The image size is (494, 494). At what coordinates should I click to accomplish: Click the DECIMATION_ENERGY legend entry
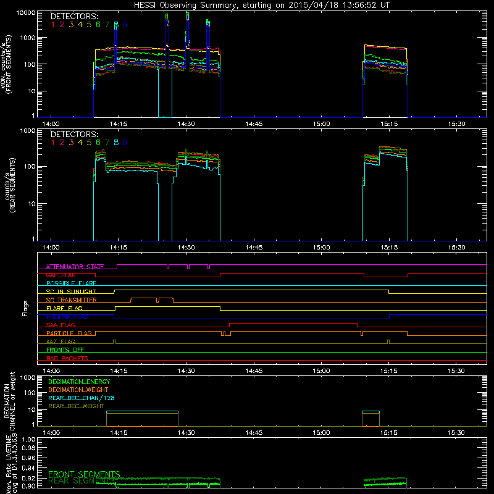(x=79, y=382)
